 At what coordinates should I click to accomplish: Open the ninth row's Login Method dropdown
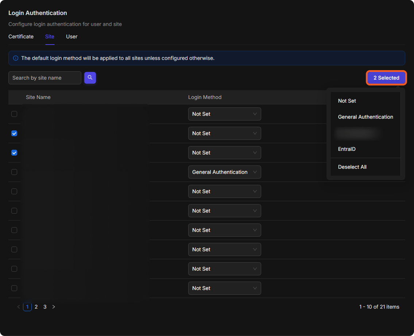(x=224, y=269)
